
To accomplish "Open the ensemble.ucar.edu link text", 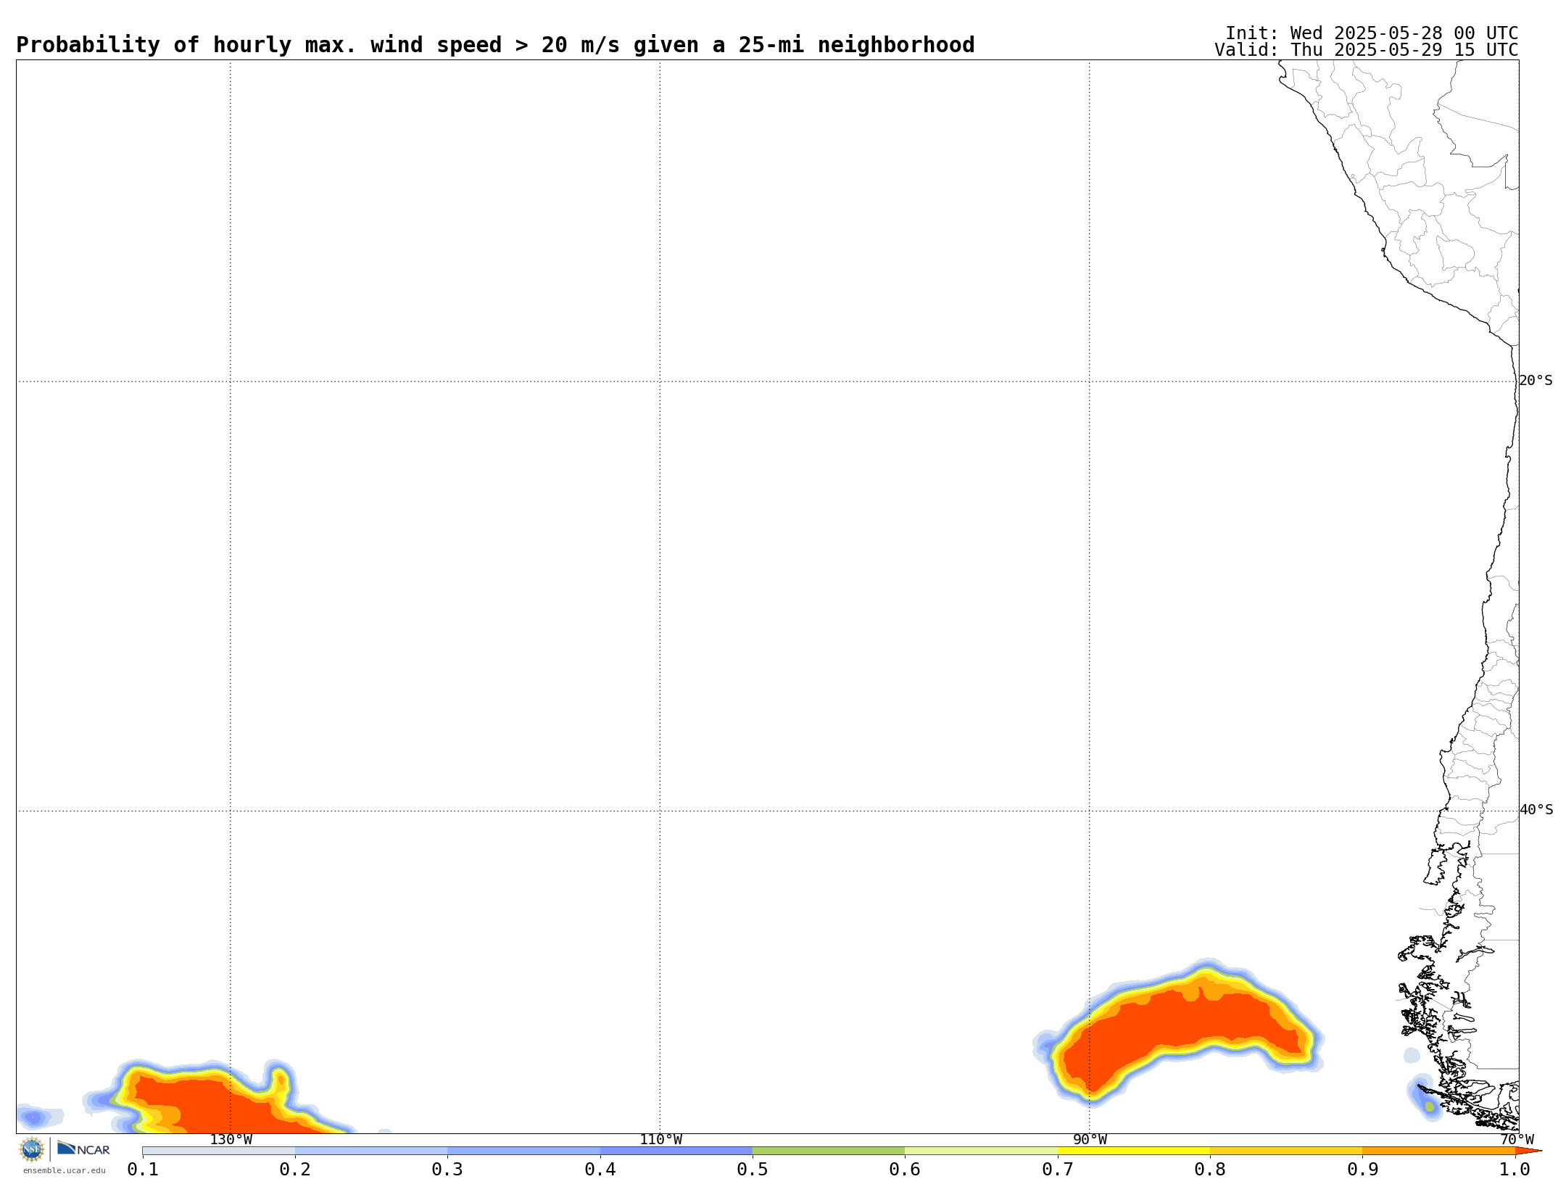I will [x=64, y=1170].
